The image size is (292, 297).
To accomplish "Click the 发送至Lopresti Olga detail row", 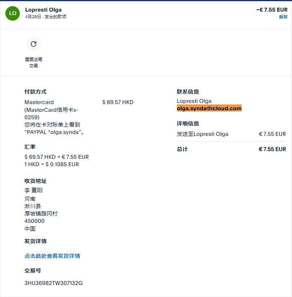I will click(x=203, y=134).
